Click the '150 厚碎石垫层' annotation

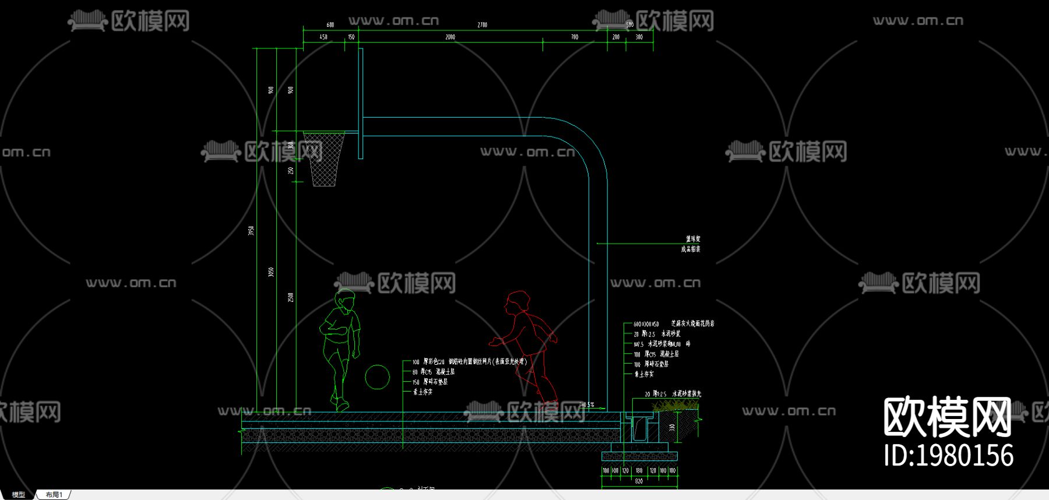tap(430, 382)
